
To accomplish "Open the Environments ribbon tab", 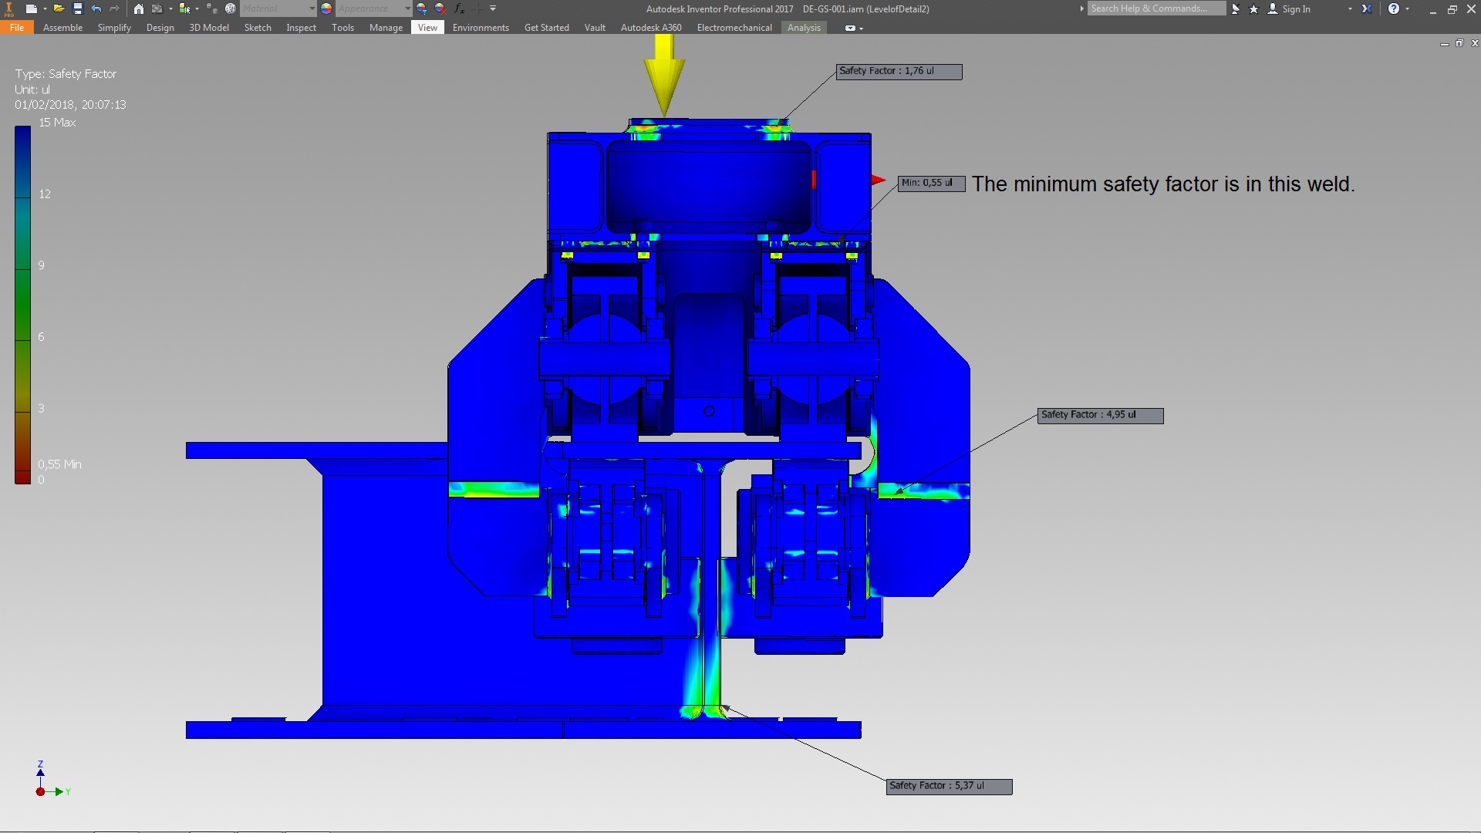I will coord(481,28).
